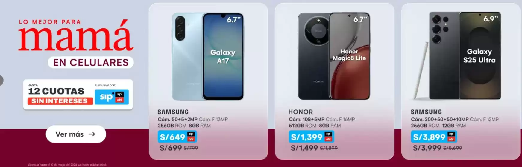Open the Galaxy A17 phone image
Image resolution: width=522 pixels, height=167 pixels.
(x=208, y=56)
